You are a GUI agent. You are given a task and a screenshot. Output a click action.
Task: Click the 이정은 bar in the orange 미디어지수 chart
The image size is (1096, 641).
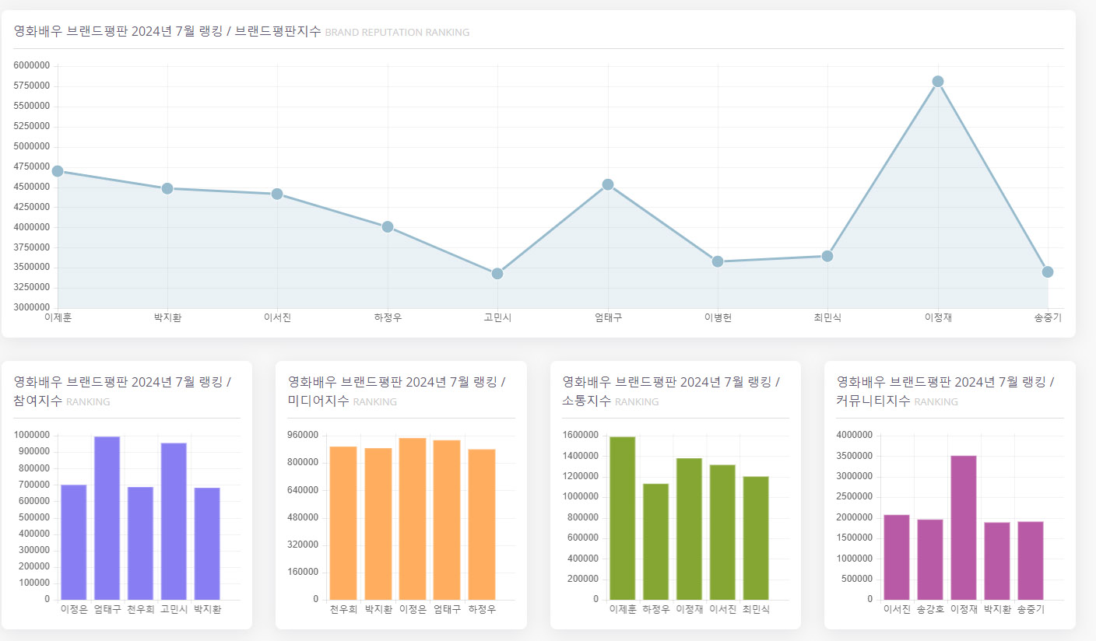tap(413, 519)
